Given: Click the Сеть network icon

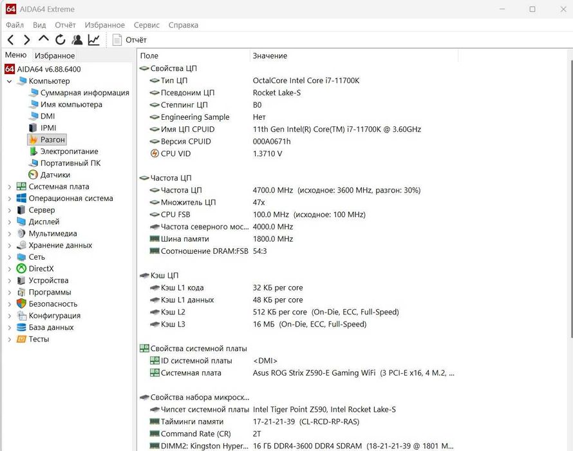Looking at the screenshot, I should pos(21,257).
